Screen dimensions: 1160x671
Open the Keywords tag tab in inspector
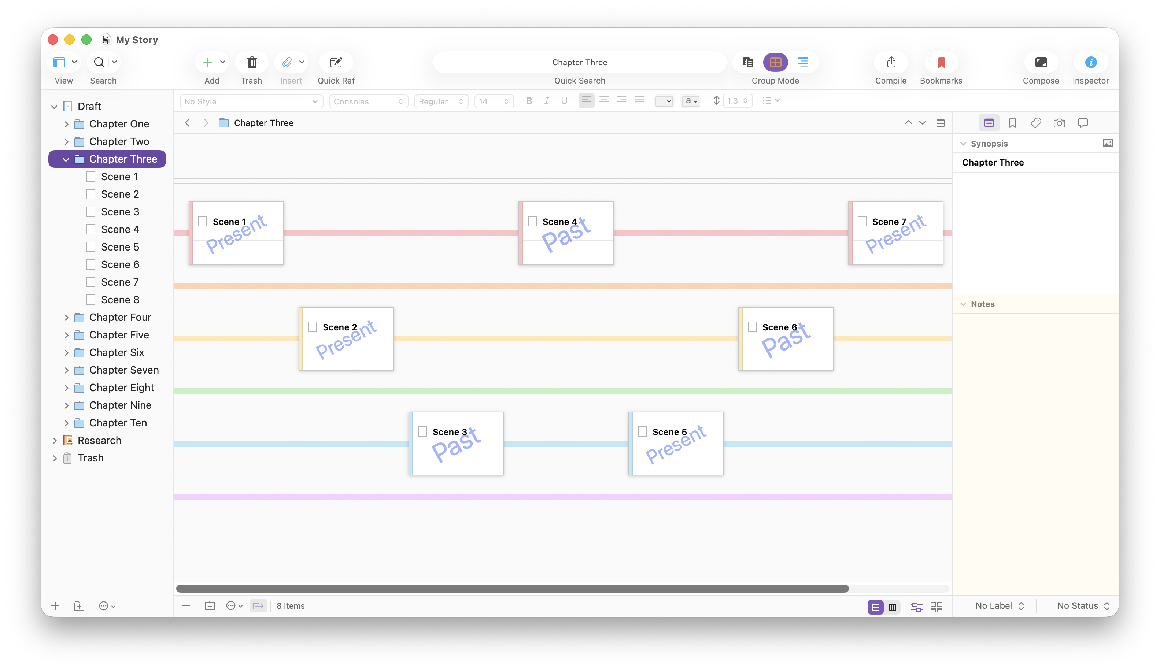tap(1036, 123)
